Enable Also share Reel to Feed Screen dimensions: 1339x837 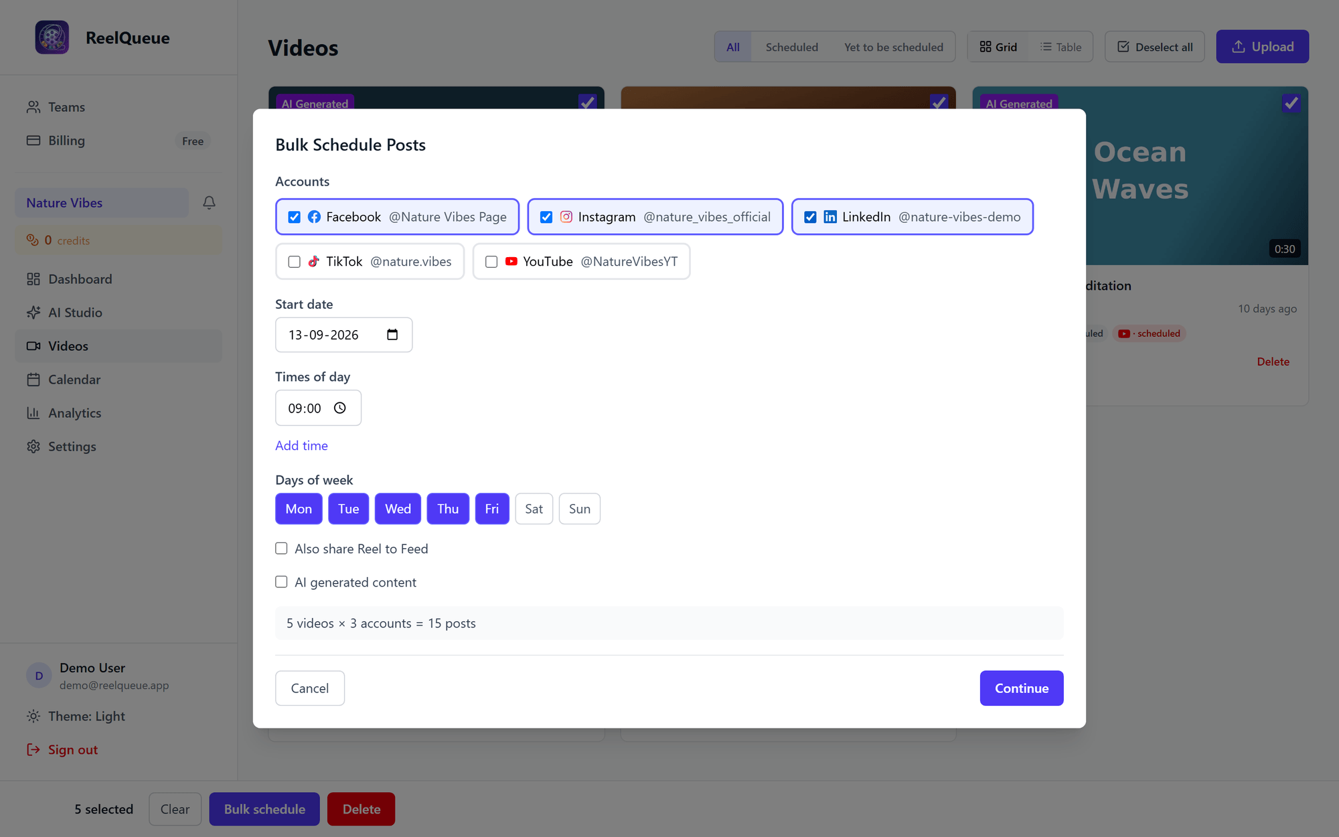pyautogui.click(x=281, y=548)
